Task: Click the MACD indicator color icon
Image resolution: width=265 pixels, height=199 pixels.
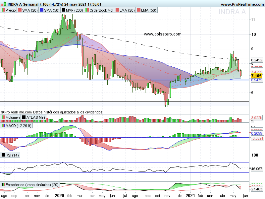Action: [x=3, y=126]
